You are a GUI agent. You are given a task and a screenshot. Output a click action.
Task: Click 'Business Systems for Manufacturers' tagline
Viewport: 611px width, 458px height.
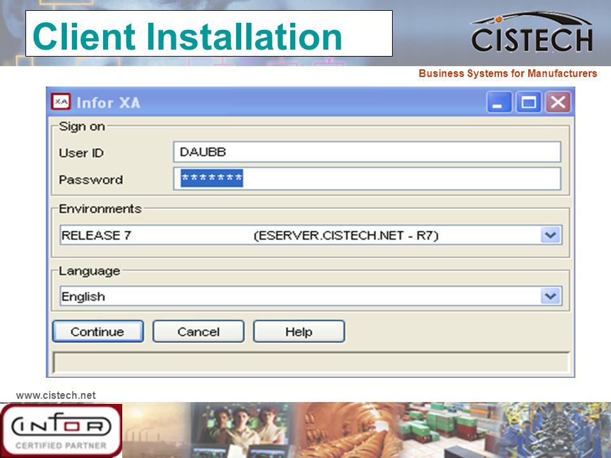(508, 73)
